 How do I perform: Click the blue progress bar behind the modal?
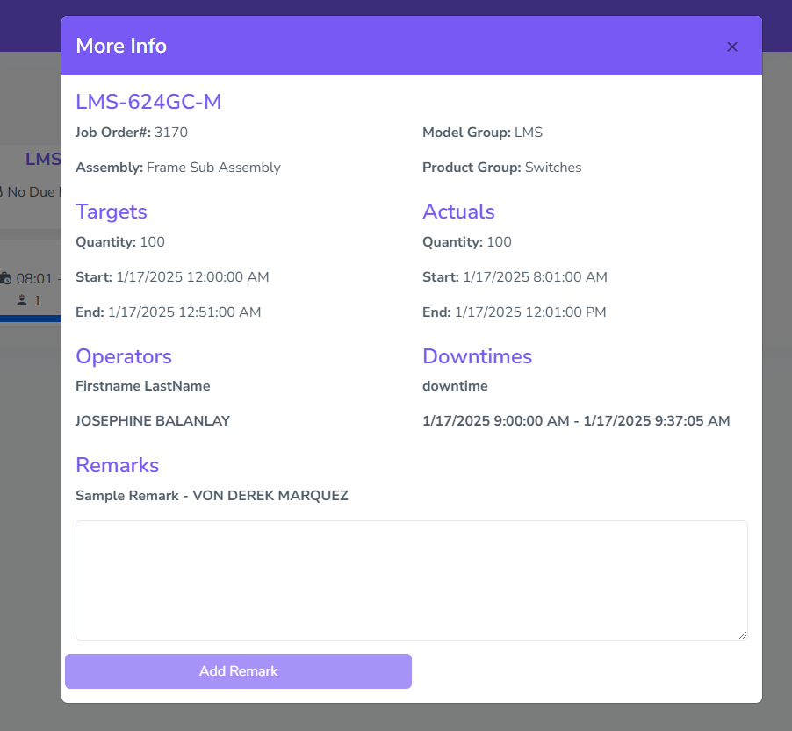[x=28, y=319]
